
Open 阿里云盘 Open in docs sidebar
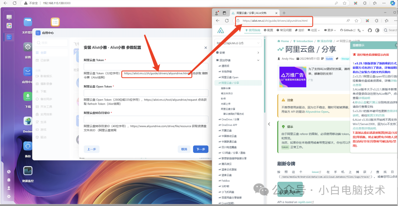tap(230, 77)
